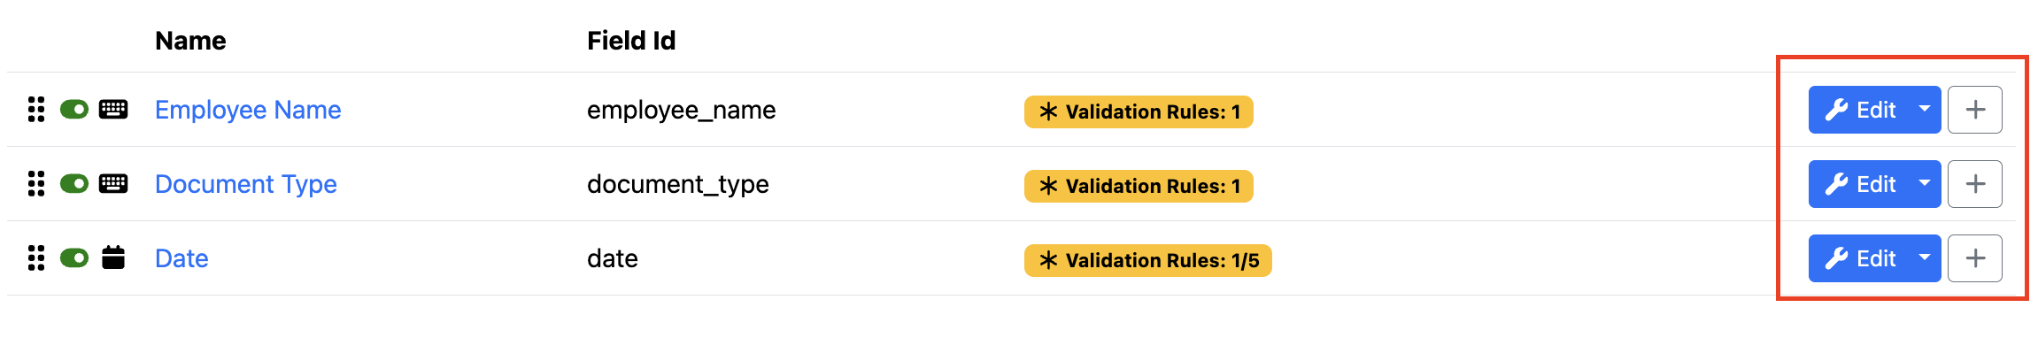Click the keyboard icon beside Employee Name
This screenshot has width=2038, height=338.
pyautogui.click(x=113, y=110)
